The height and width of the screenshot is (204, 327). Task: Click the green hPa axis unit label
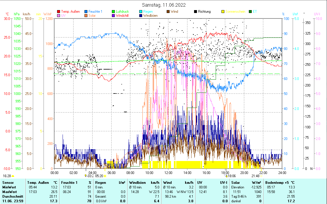(x=17, y=14)
